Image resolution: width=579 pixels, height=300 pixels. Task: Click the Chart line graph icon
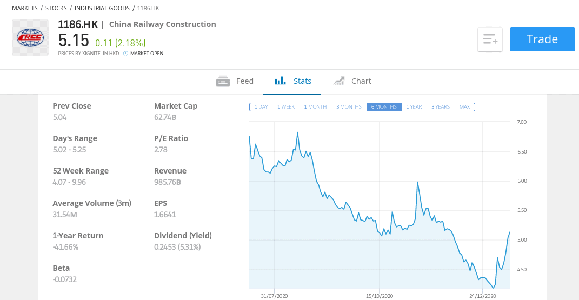(339, 81)
